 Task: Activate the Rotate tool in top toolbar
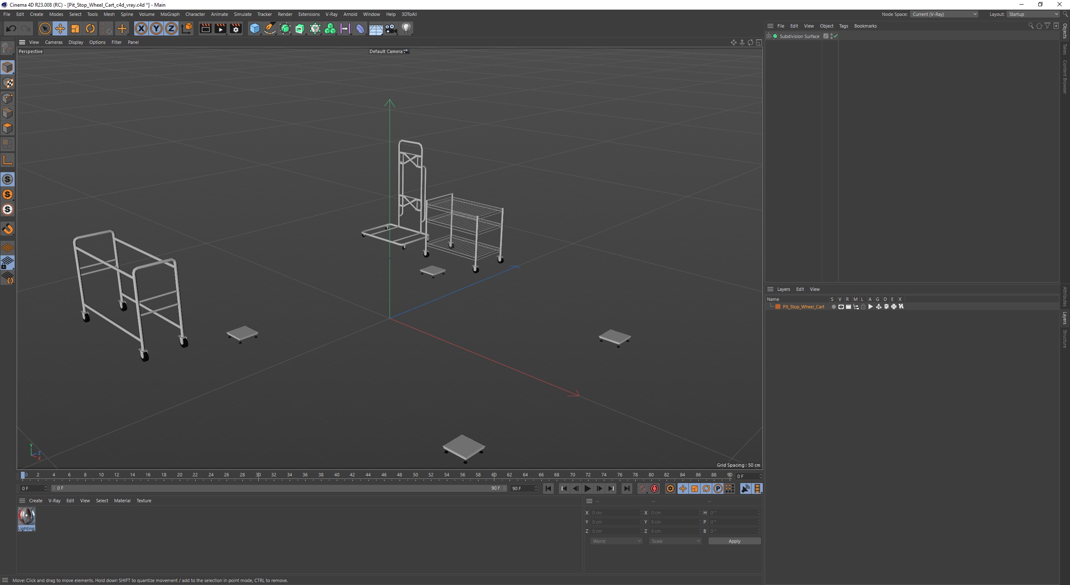90,28
